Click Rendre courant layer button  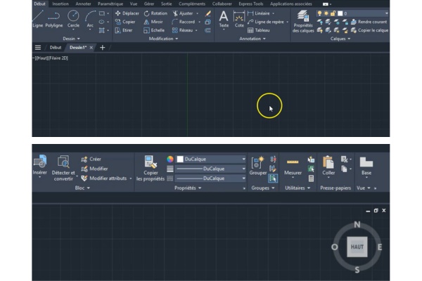click(369, 22)
